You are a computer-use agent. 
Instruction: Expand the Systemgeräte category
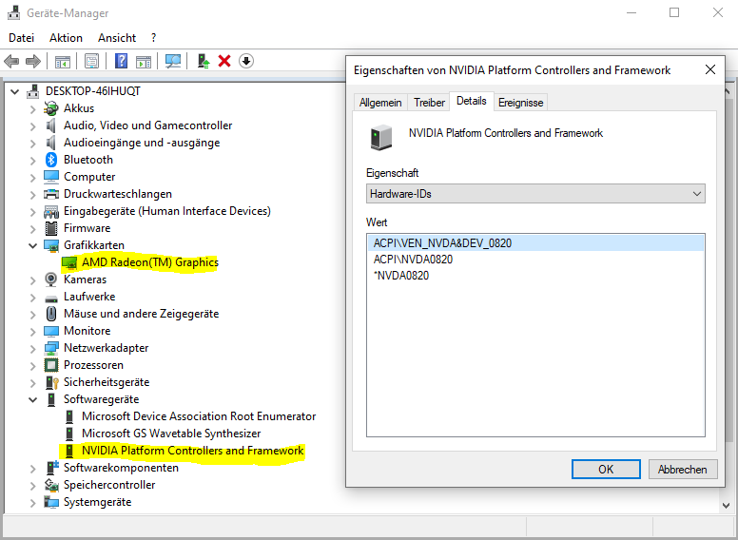click(32, 503)
